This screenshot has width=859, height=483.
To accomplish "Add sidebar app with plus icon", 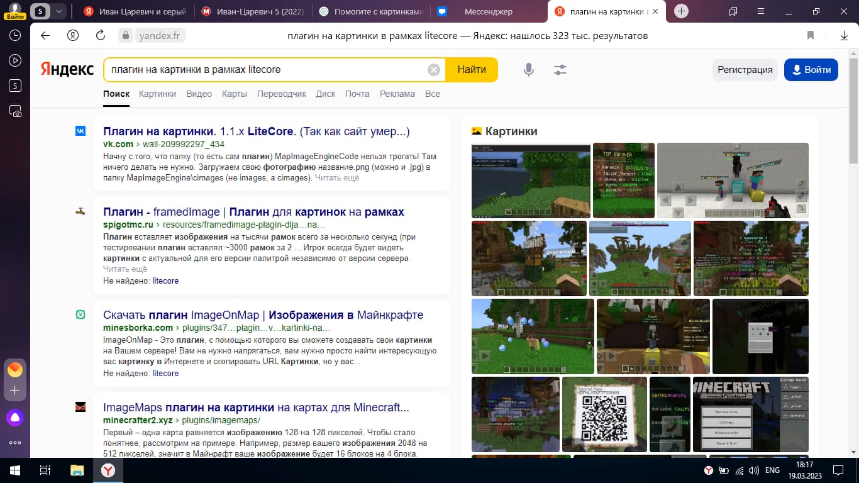I will pos(15,391).
